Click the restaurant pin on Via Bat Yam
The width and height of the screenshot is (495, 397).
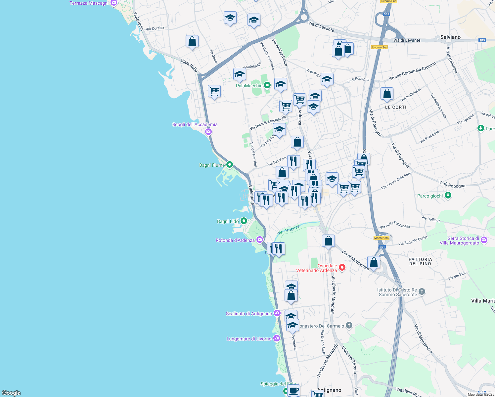(x=293, y=162)
